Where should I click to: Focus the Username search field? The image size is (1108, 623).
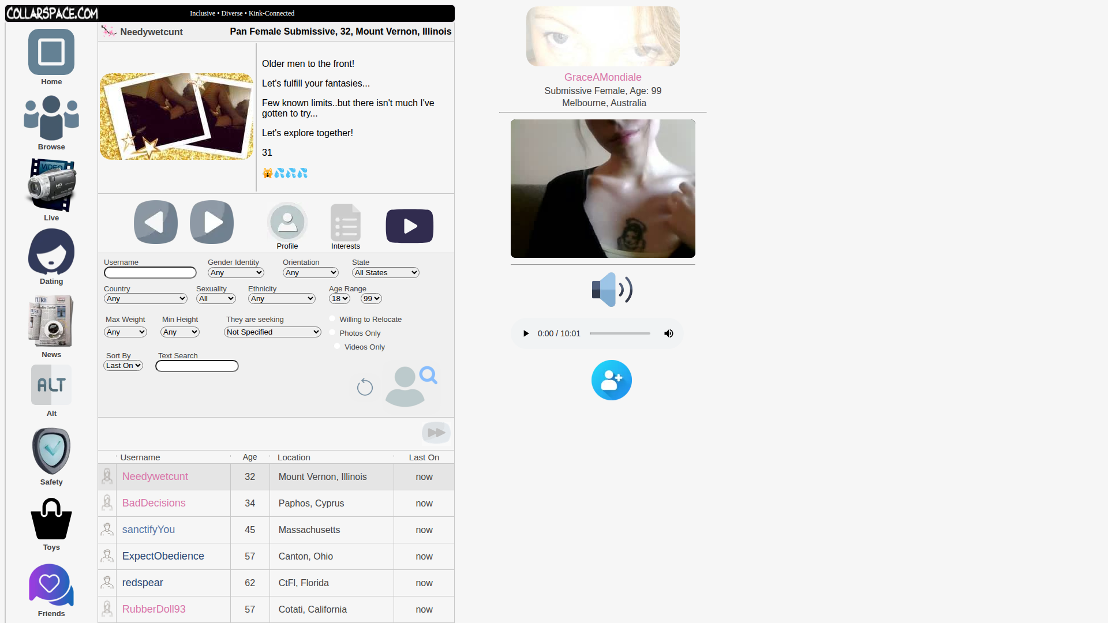(150, 273)
